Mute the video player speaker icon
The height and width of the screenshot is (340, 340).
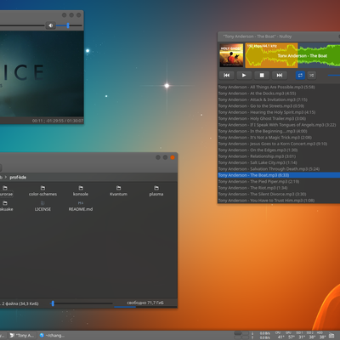click(50, 25)
